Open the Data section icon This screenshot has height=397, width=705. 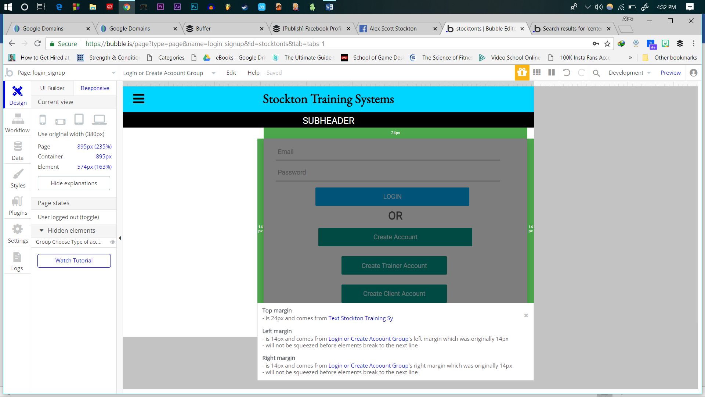(x=17, y=151)
